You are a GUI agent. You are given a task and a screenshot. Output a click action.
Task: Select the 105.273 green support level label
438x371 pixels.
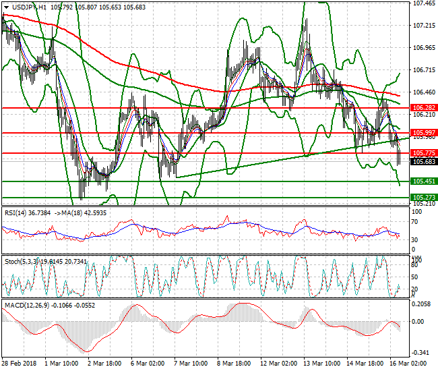423,197
